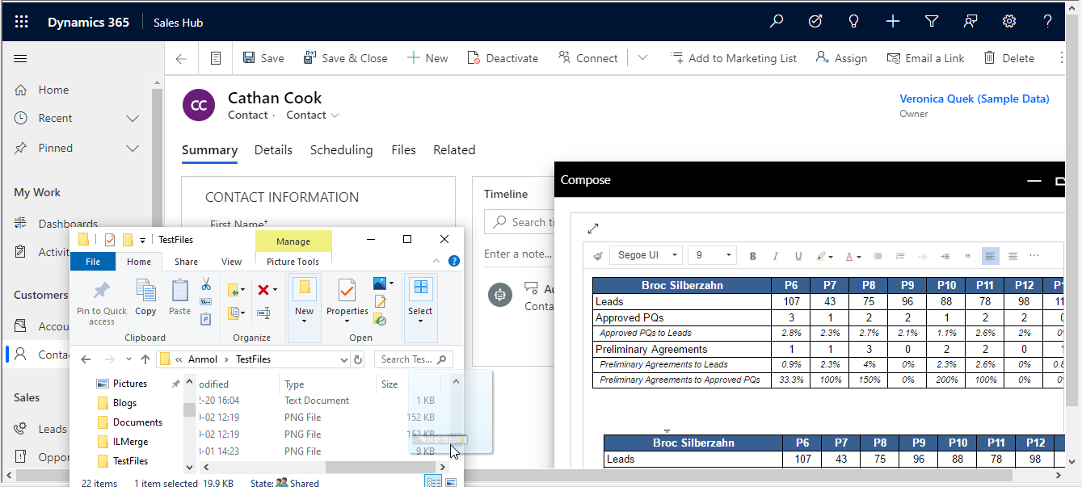Go back using the arrow in command bar
This screenshot has width=1082, height=487.
click(x=181, y=58)
